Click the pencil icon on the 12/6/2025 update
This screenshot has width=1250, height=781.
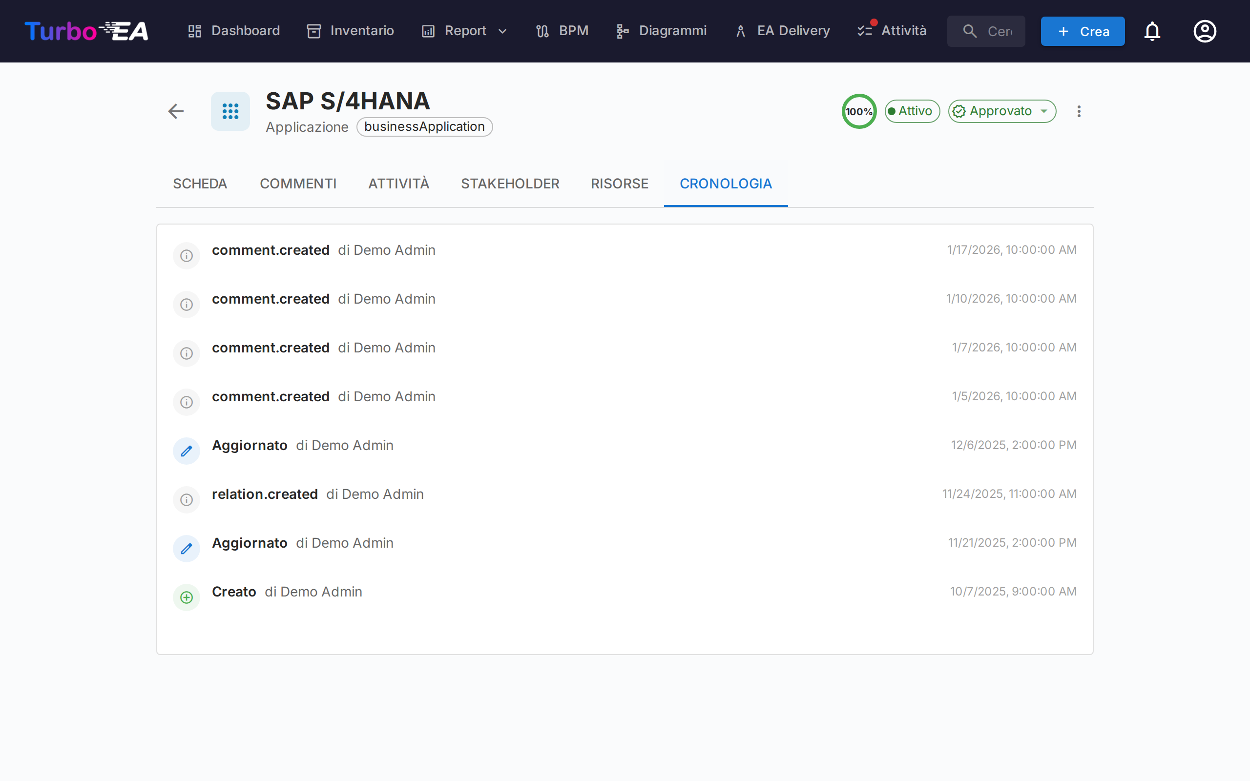point(187,451)
